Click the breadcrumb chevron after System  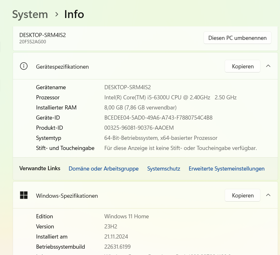[x=57, y=14]
